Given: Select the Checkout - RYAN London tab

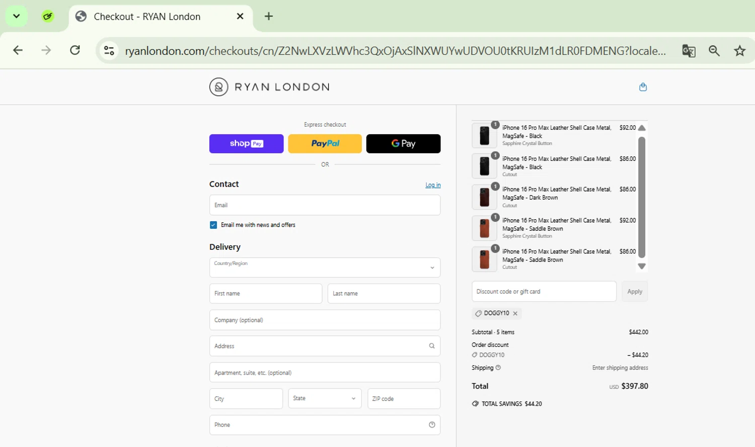Looking at the screenshot, I should 160,17.
